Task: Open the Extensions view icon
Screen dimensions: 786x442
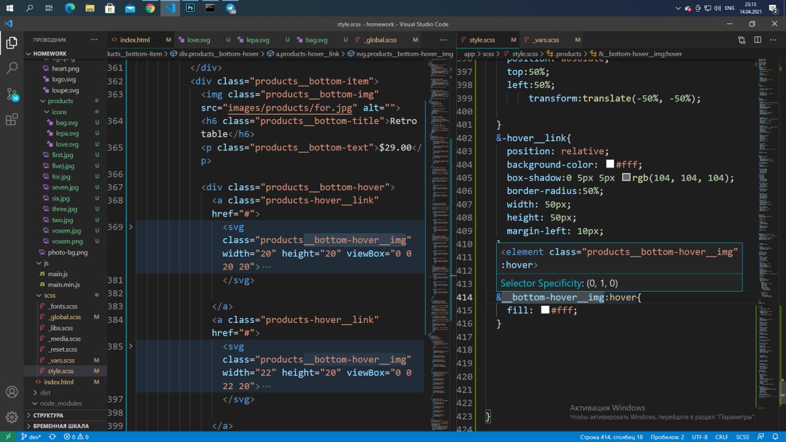Action: 12,120
